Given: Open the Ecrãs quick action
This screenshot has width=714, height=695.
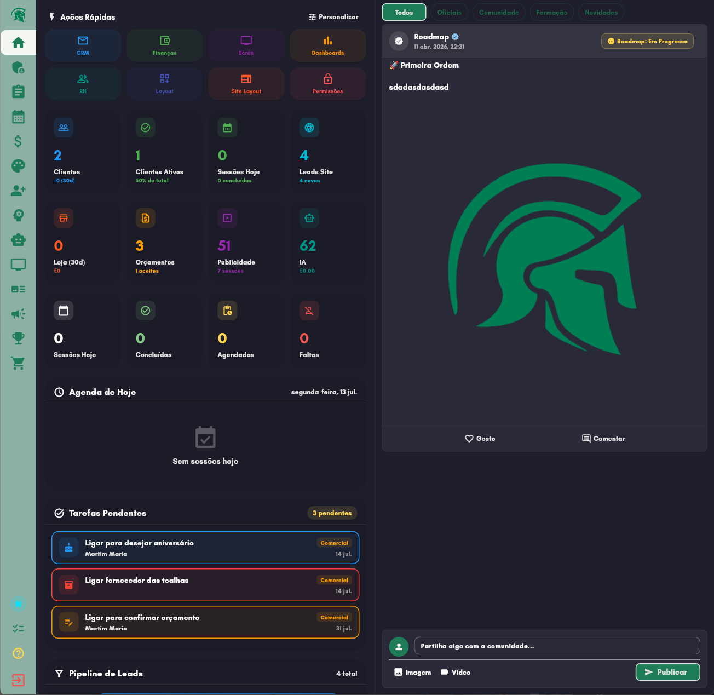Looking at the screenshot, I should click(246, 45).
